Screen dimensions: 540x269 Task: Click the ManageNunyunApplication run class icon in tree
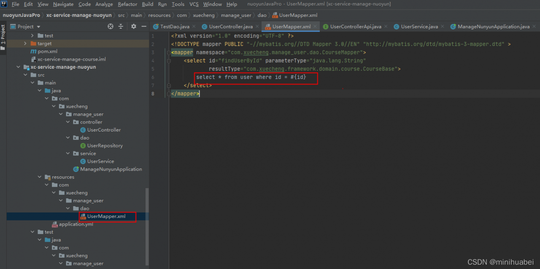tap(76, 169)
